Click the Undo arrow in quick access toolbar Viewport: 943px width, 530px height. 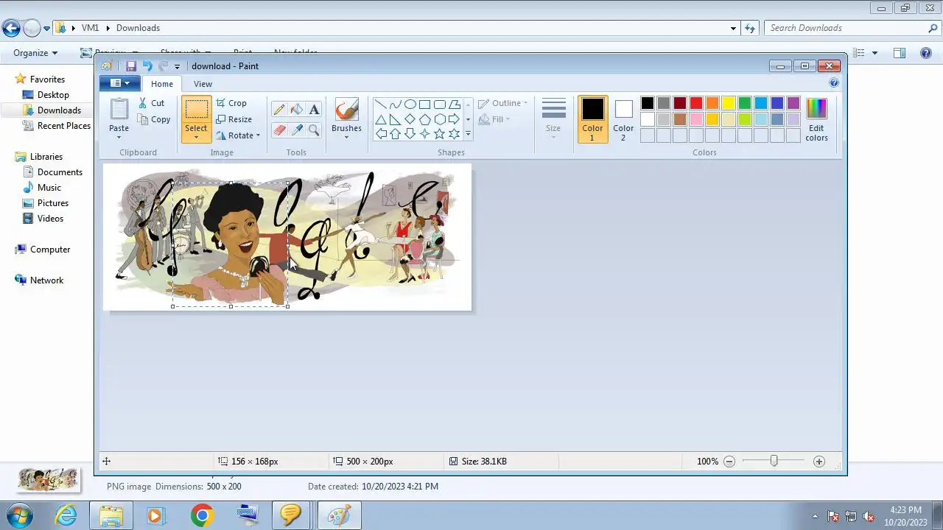[147, 66]
